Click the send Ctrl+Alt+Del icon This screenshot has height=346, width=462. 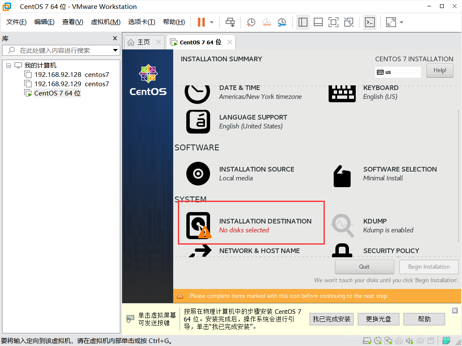coord(230,22)
